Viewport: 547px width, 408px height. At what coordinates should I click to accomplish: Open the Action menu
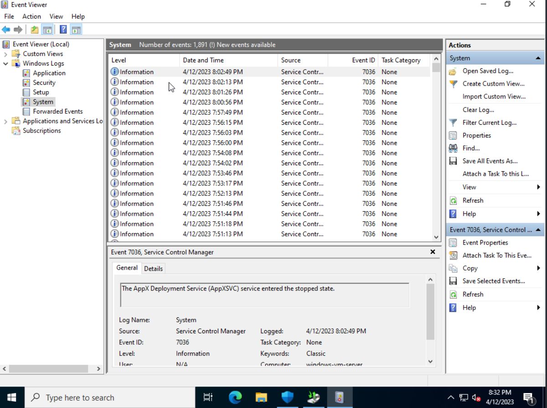31,16
